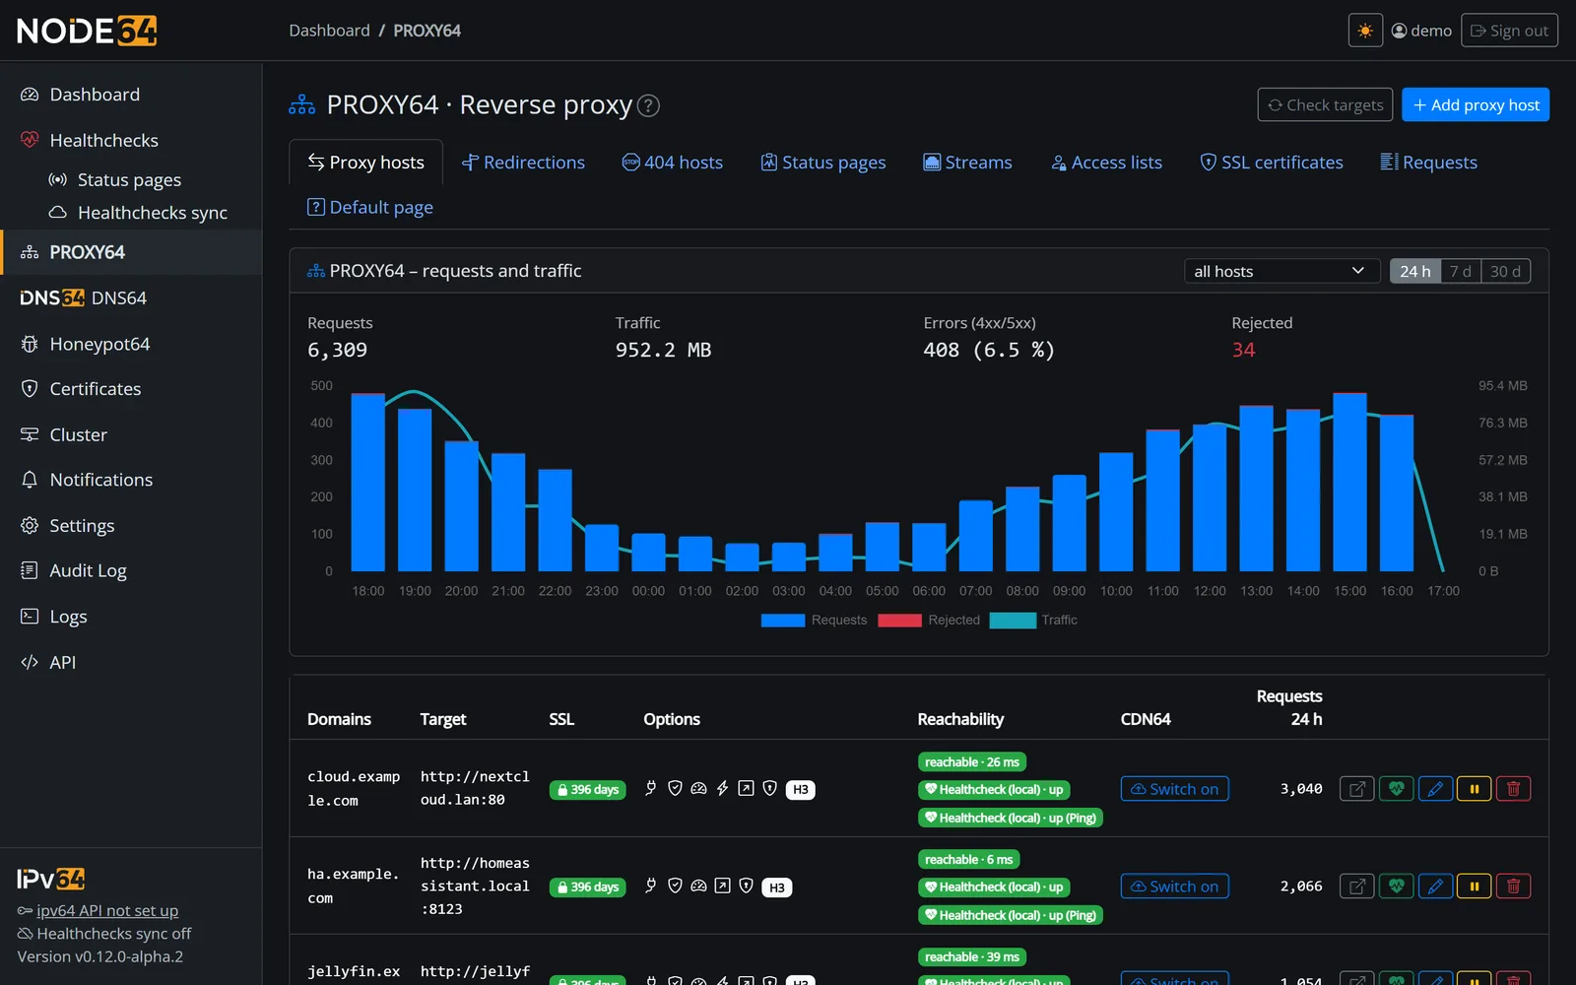Open the demo user menu
This screenshot has width=1576, height=985.
click(x=1421, y=31)
